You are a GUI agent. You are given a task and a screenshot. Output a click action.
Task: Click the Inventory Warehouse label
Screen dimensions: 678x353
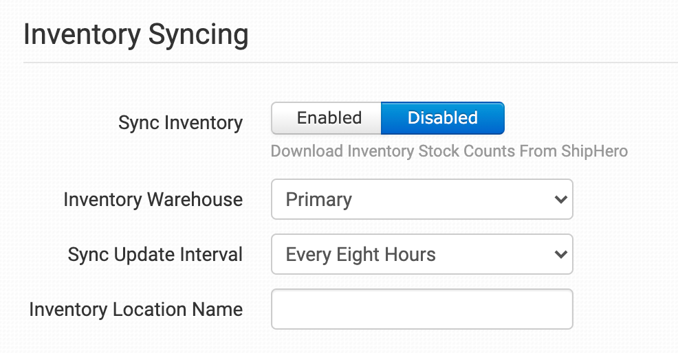click(153, 200)
